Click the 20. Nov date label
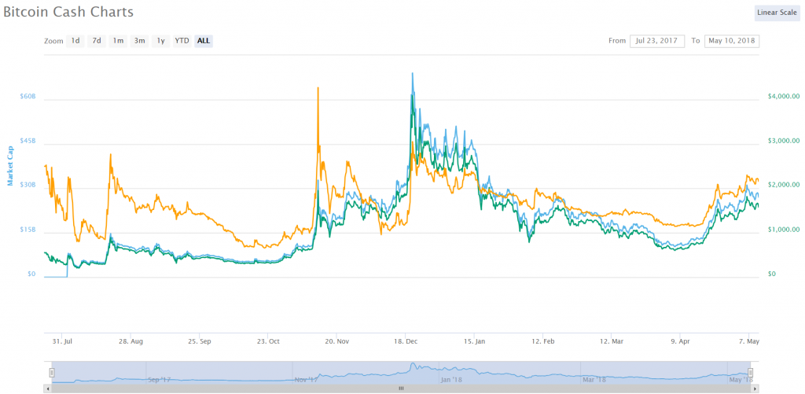 pos(337,341)
